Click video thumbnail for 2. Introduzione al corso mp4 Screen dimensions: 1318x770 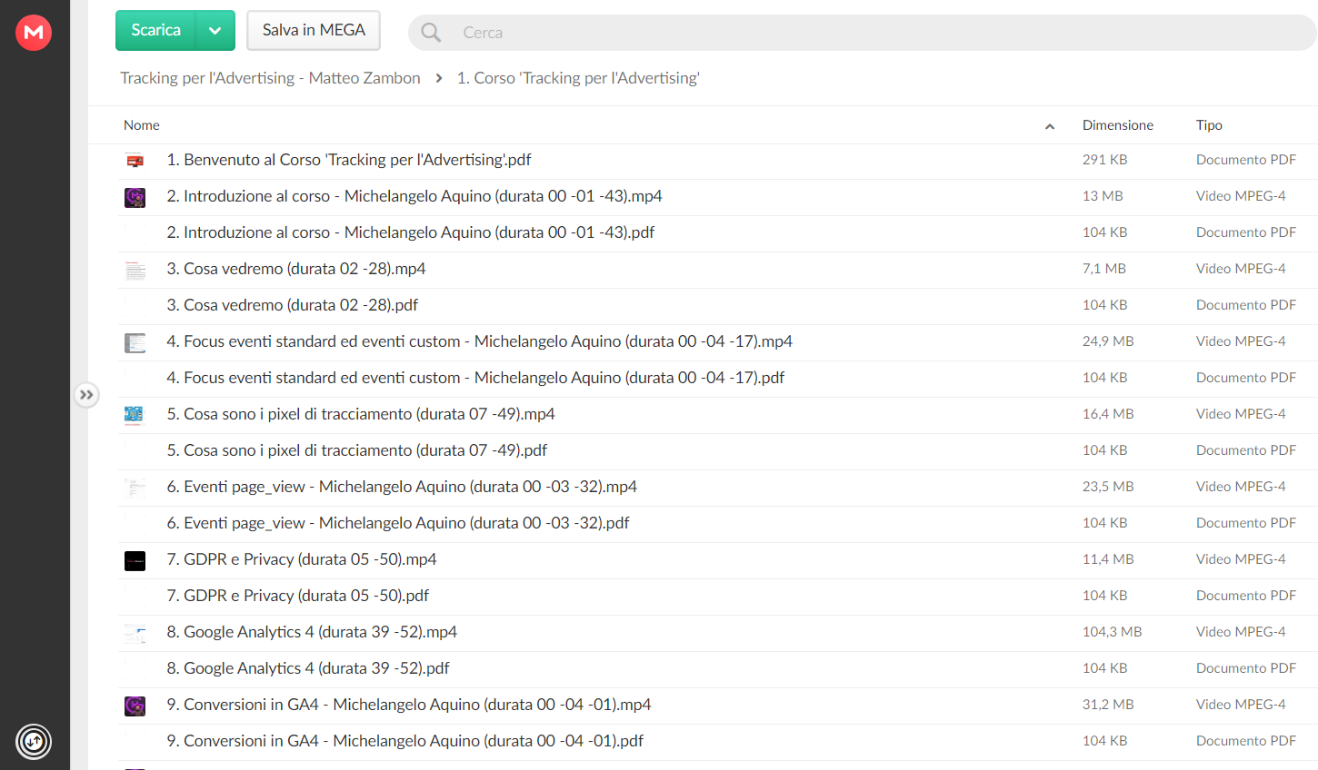135,197
